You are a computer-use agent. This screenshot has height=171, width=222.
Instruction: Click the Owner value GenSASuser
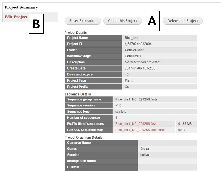(x=134, y=50)
